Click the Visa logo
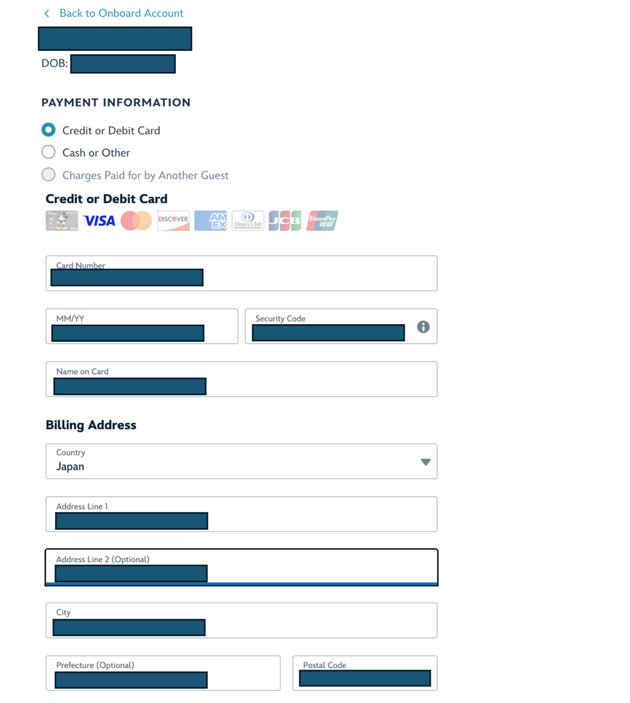This screenshot has height=703, width=630. tap(99, 220)
